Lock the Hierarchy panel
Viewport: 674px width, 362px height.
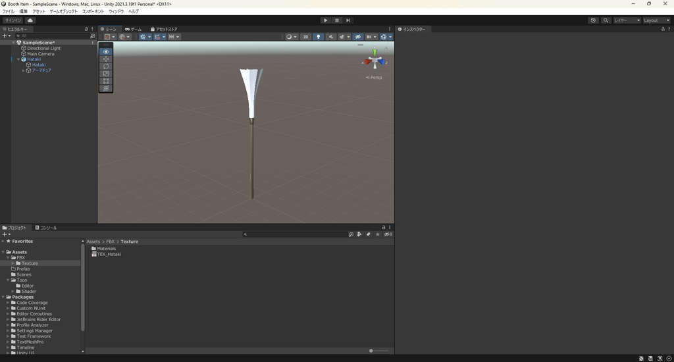[86, 29]
